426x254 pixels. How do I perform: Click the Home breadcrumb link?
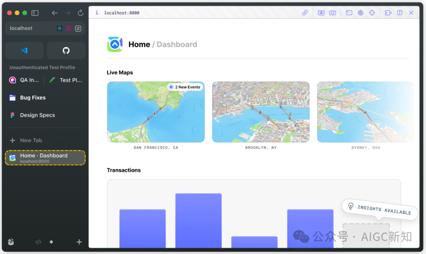coord(139,44)
